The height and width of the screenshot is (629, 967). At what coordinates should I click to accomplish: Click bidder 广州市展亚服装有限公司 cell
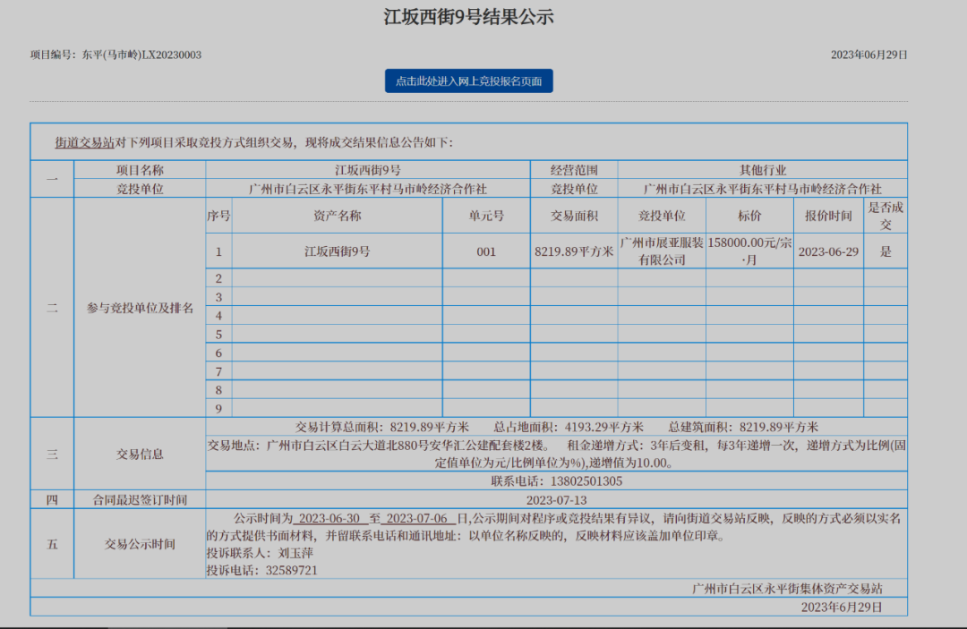(x=662, y=251)
